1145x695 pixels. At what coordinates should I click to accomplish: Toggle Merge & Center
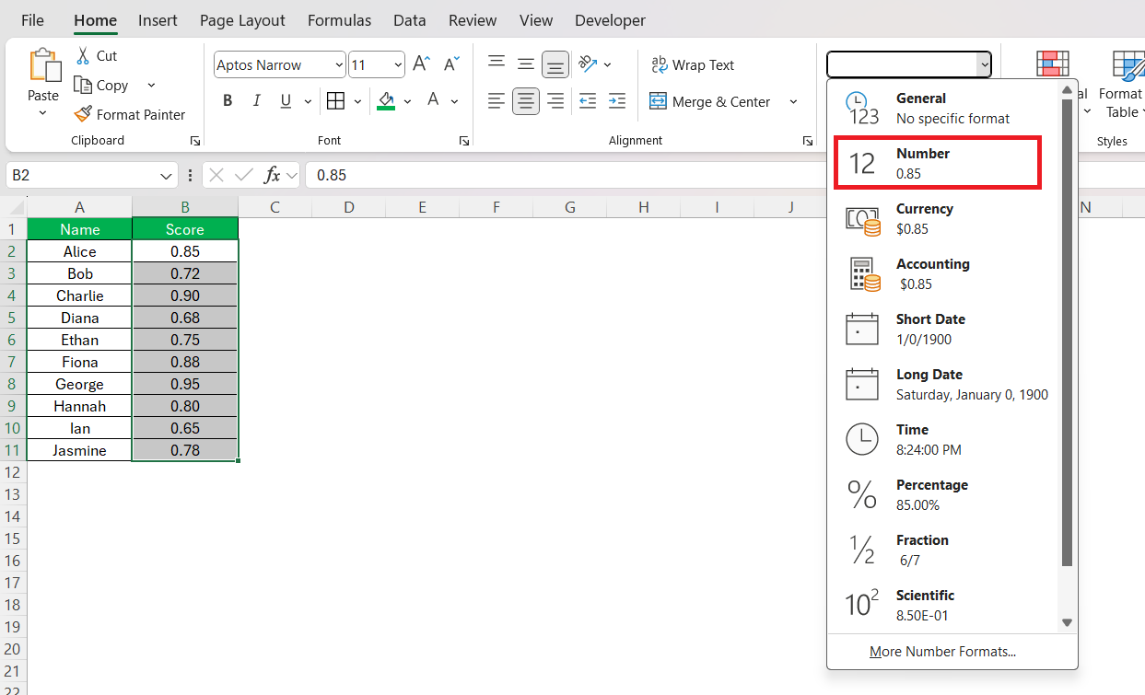[710, 101]
